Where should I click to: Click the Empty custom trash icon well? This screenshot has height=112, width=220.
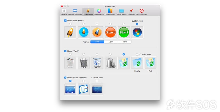(x=137, y=63)
